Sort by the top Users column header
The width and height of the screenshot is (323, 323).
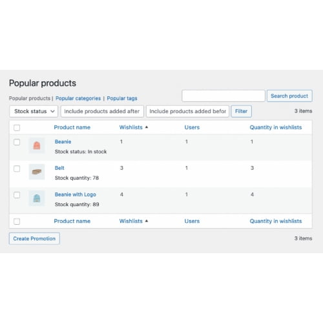pos(192,127)
